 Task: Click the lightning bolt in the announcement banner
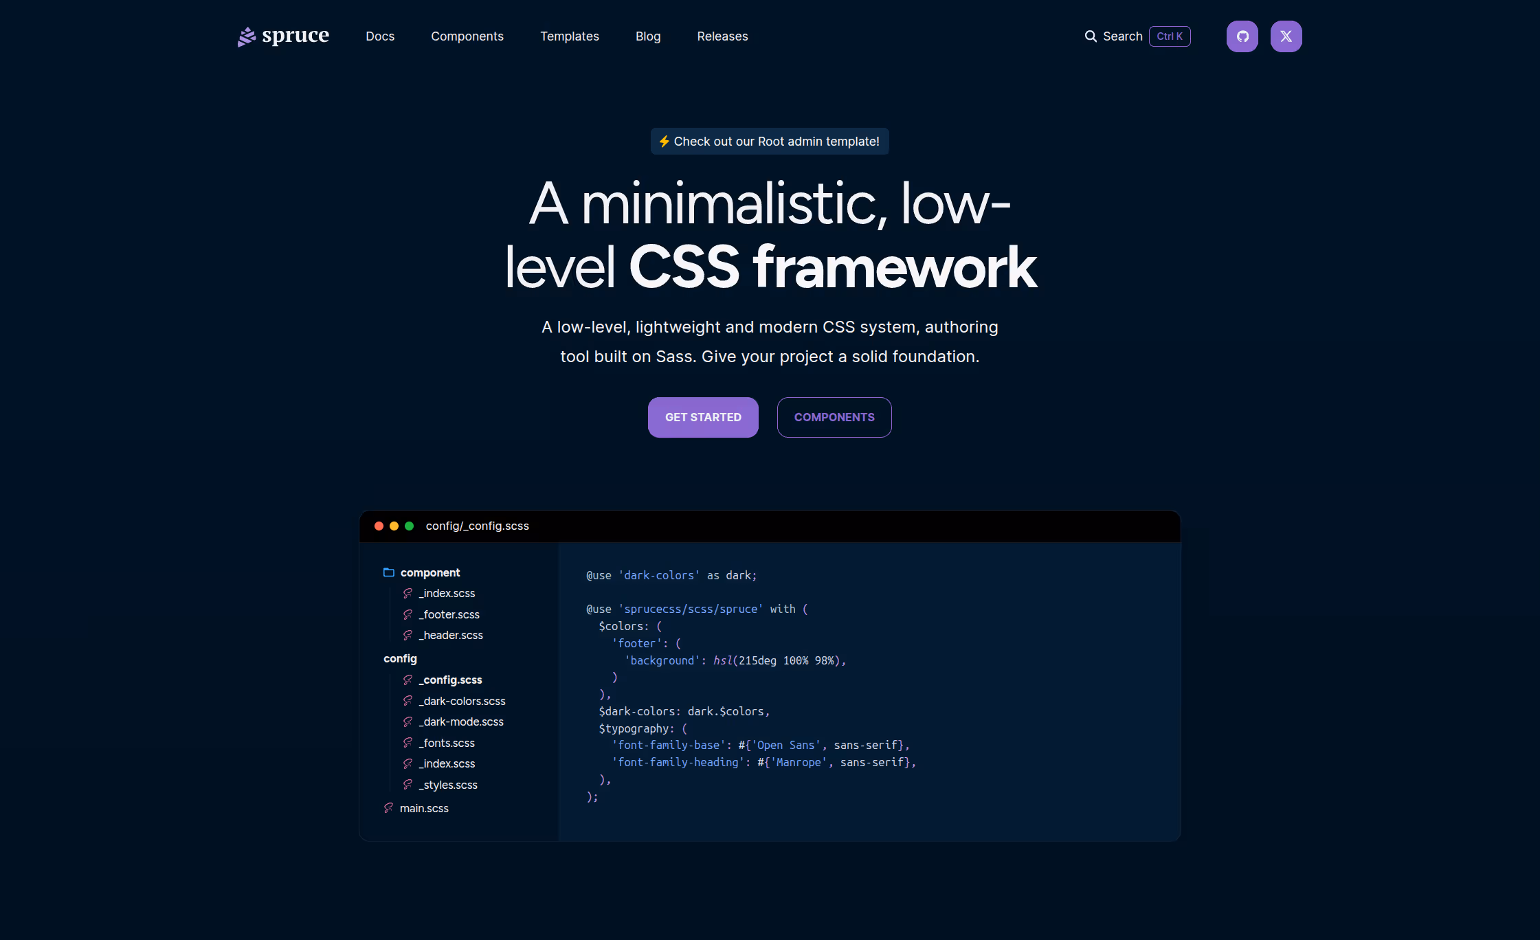664,141
